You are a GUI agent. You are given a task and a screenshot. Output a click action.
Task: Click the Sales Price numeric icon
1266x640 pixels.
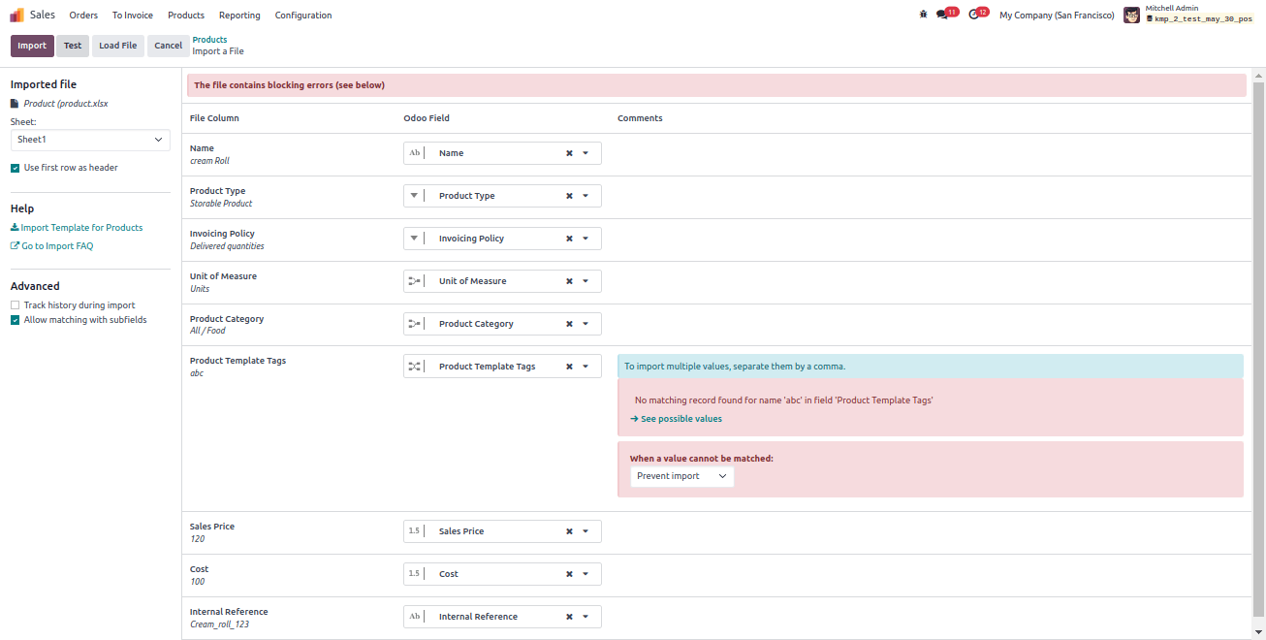tap(414, 531)
